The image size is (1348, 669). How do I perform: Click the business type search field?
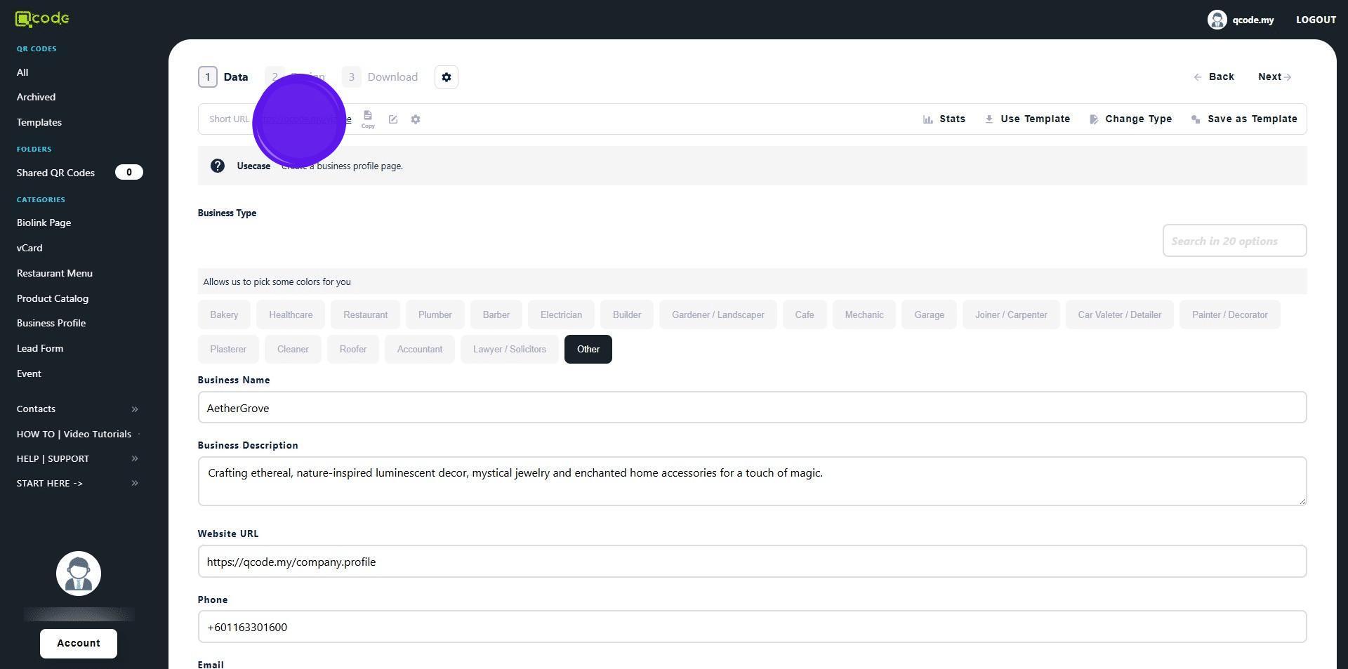1234,241
